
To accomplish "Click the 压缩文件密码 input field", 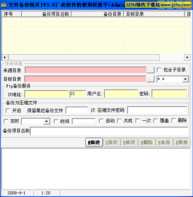I will tap(157, 110).
